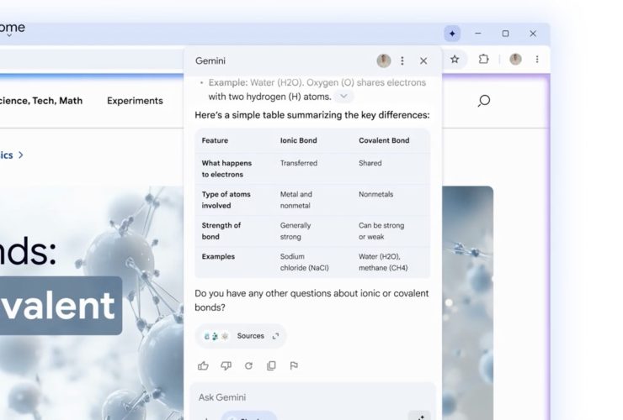Regenerate the Gemini response
This screenshot has width=623, height=420.
(x=248, y=365)
